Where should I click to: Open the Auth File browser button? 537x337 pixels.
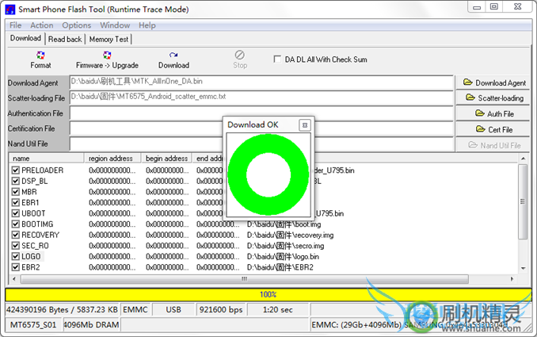[x=494, y=113]
